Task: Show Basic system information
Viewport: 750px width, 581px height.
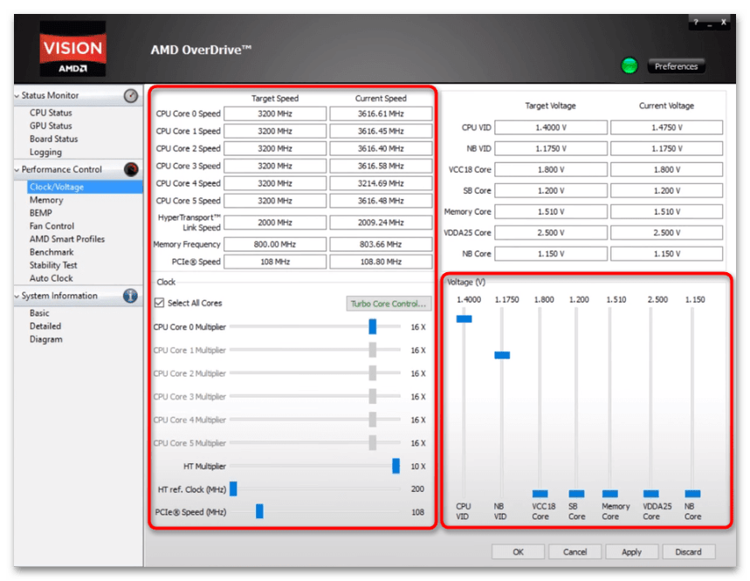Action: (x=39, y=313)
